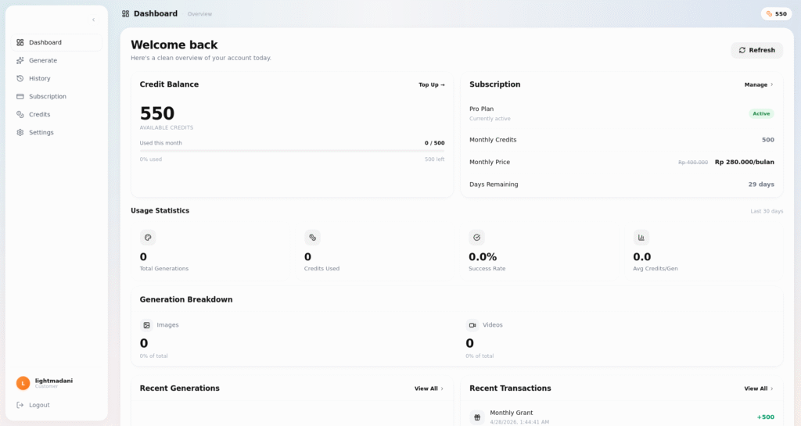Click the History clock icon

(20, 79)
